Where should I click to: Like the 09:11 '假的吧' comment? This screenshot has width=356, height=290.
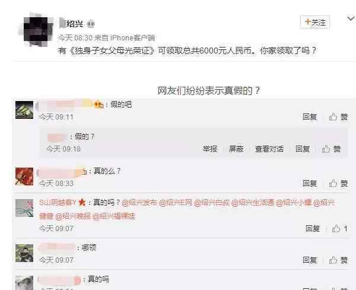pos(339,117)
